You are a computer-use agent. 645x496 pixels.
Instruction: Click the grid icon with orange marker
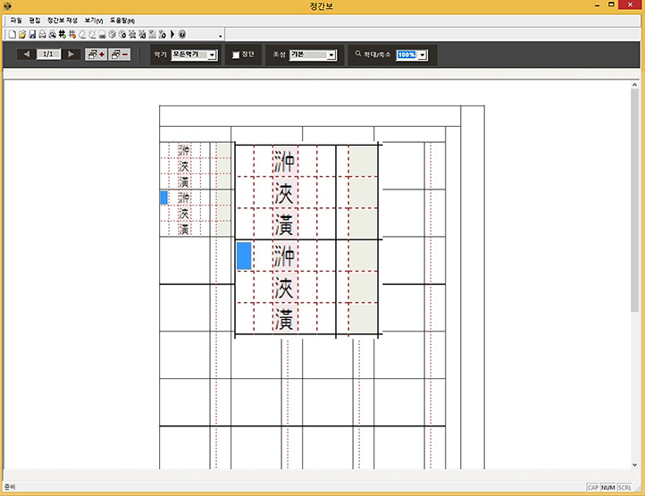(x=72, y=34)
